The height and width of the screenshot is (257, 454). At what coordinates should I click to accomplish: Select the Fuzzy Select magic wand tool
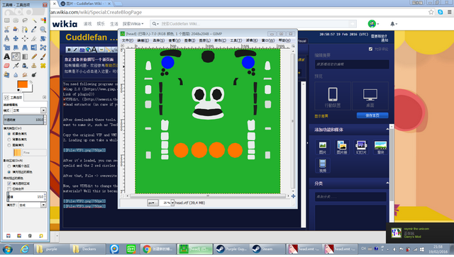coord(34,21)
